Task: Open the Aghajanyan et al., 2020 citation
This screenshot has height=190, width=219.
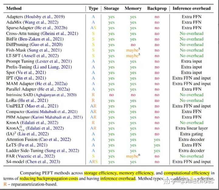Action: click(55, 95)
